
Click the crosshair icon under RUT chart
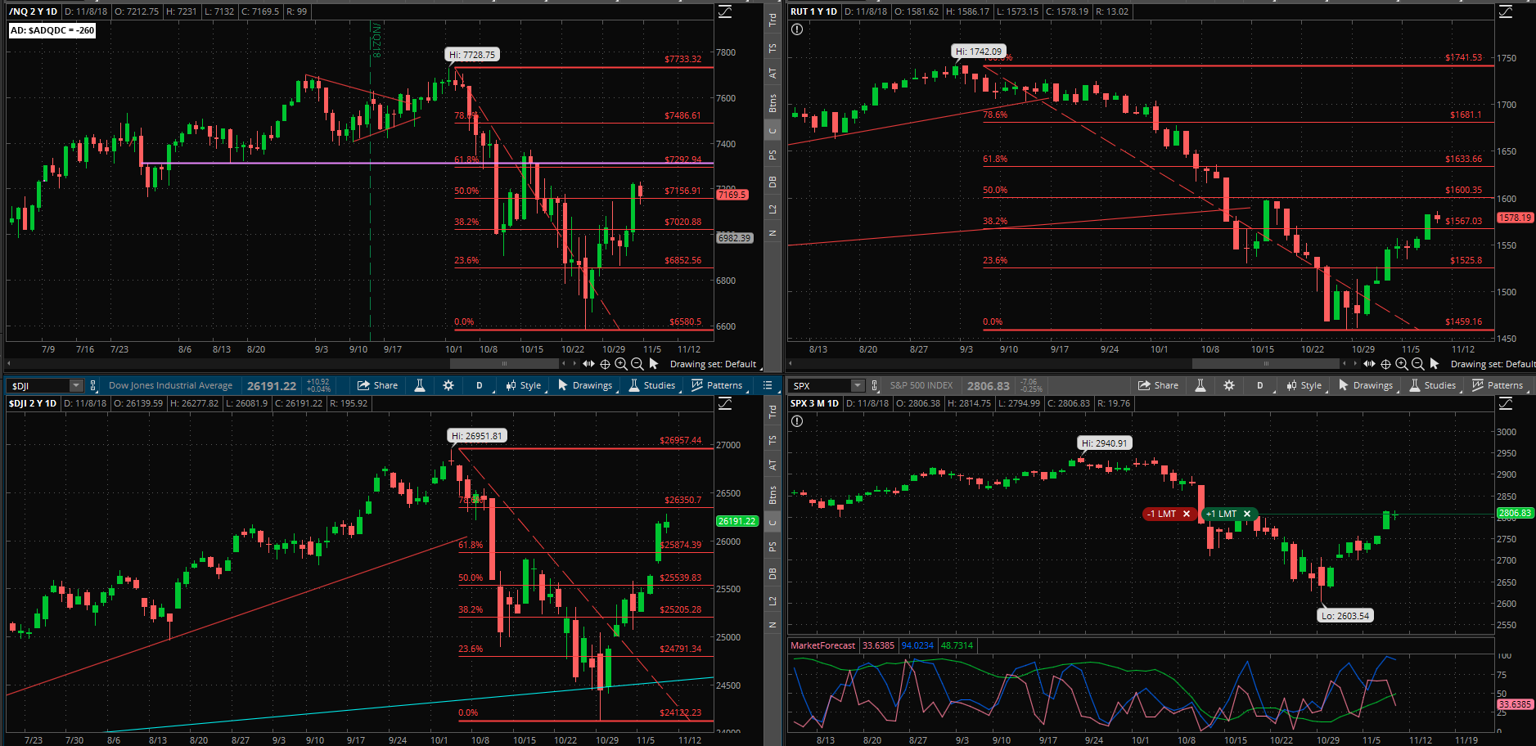pos(1385,364)
